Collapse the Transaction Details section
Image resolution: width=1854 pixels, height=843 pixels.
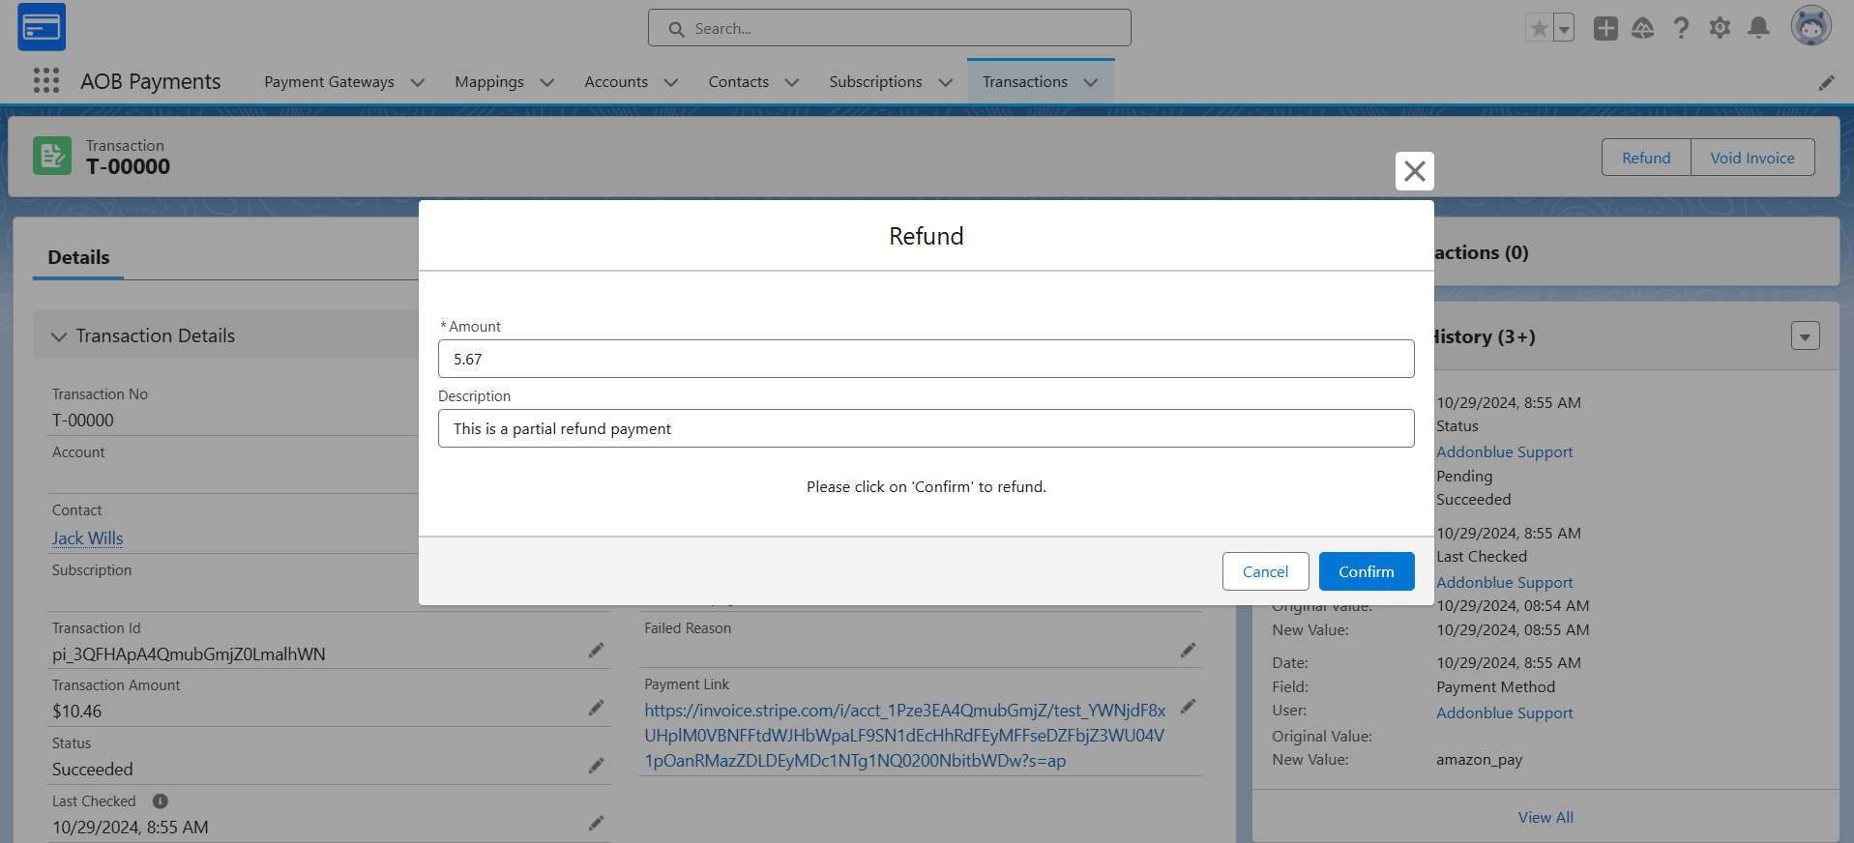(59, 336)
